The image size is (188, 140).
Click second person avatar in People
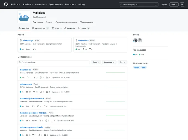(x=140, y=40)
